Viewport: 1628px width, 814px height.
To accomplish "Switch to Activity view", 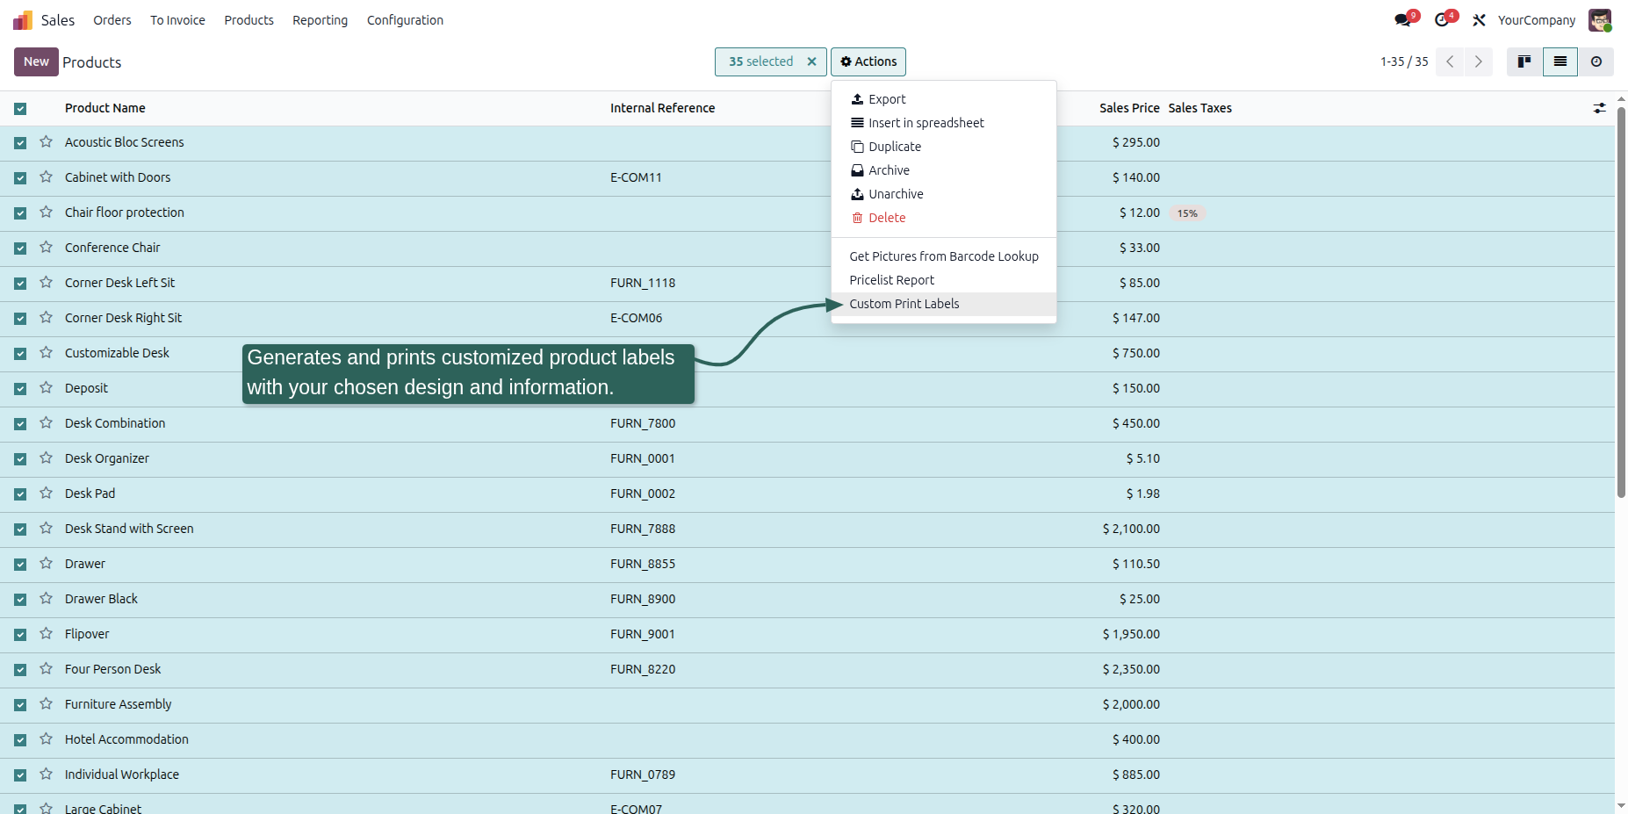I will click(1596, 61).
